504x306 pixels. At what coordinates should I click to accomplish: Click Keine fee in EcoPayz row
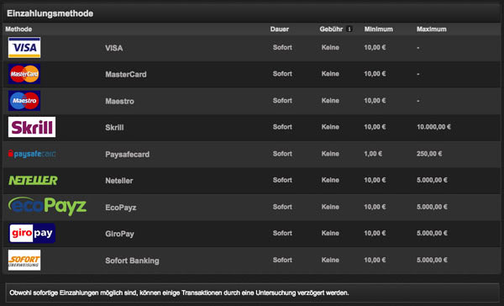[x=330, y=207]
